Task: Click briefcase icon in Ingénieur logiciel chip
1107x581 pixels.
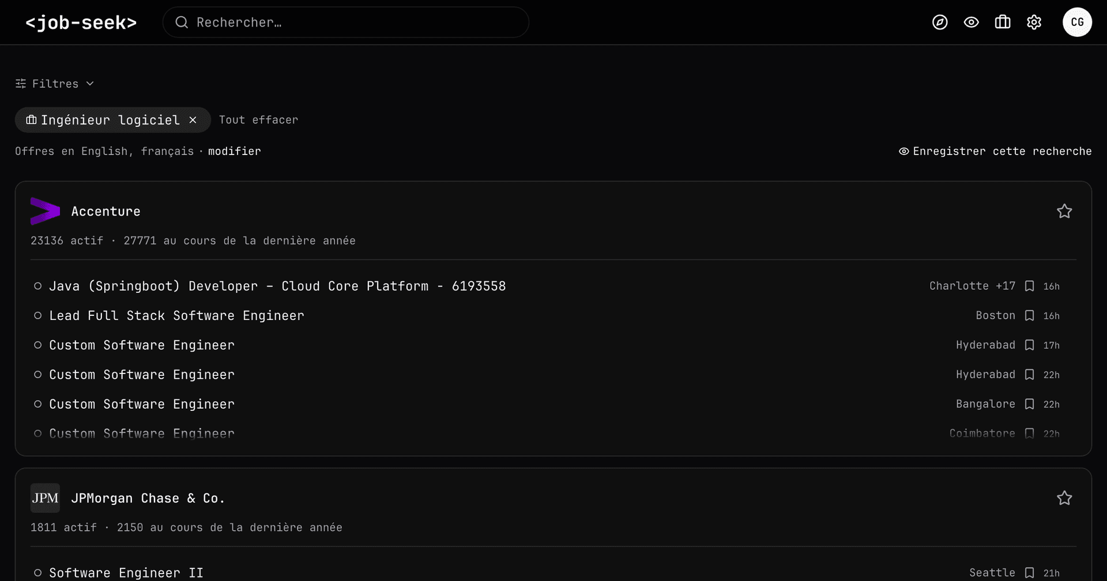Action: (x=31, y=120)
